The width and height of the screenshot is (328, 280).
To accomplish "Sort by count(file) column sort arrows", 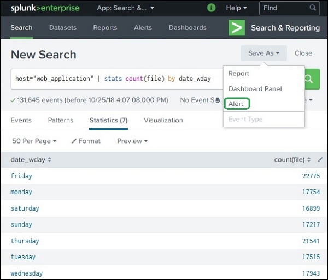I will point(309,160).
